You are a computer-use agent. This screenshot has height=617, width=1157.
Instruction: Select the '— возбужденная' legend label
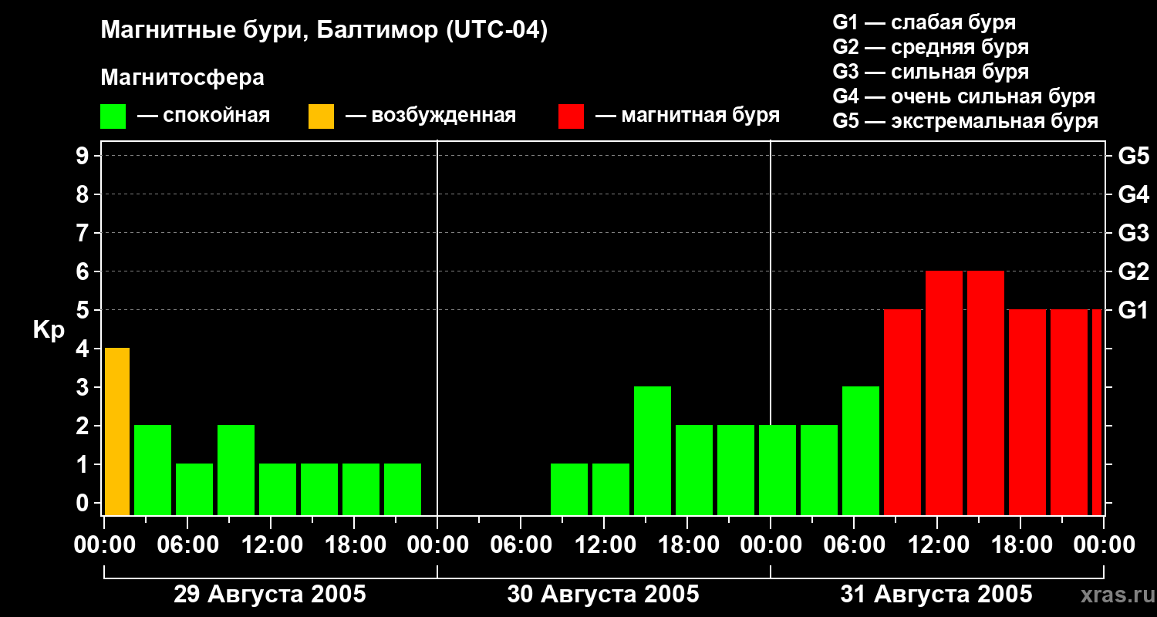pyautogui.click(x=430, y=116)
